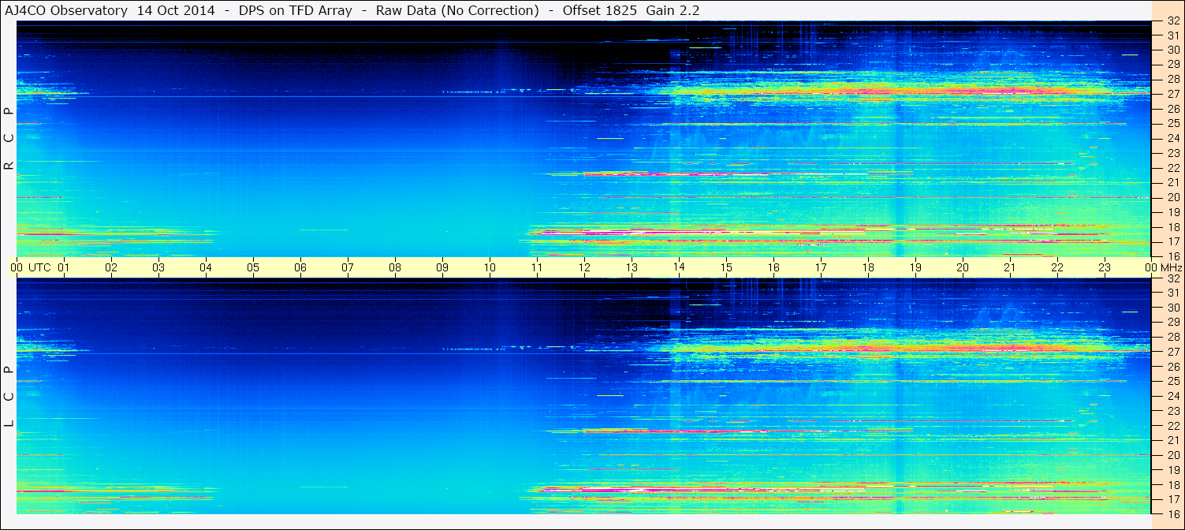Select the 'Offset 1825' value in the title
This screenshot has width=1185, height=530.
point(600,10)
